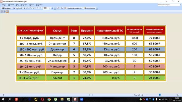182x102 pixels.
Task: Open the Правка menu
Action: (11, 5)
